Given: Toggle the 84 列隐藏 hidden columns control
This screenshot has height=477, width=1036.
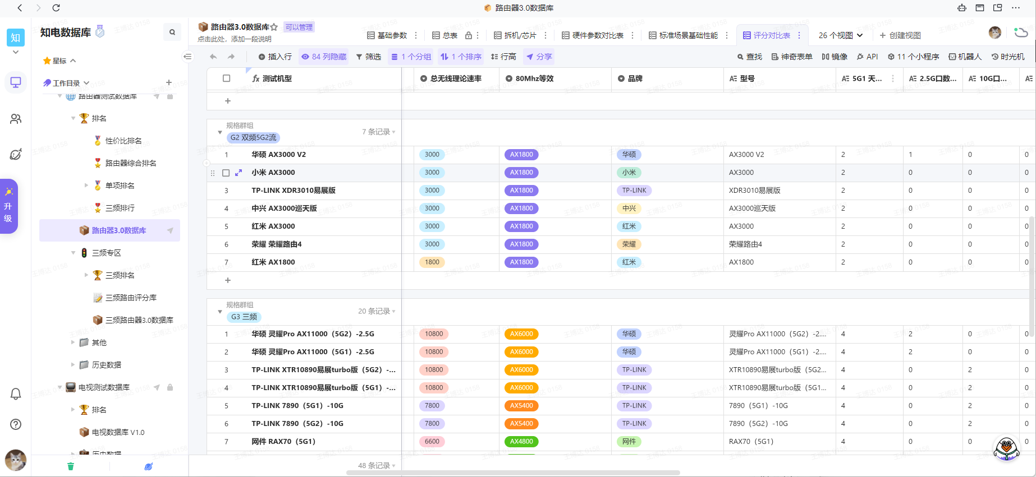Looking at the screenshot, I should pos(324,57).
